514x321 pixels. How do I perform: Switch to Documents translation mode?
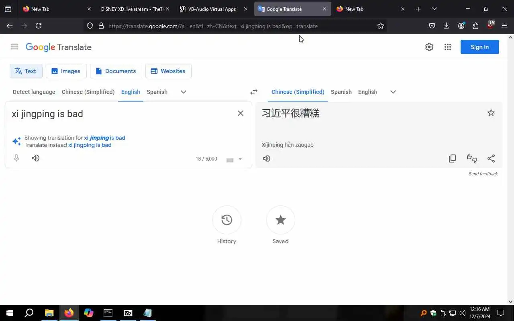click(116, 71)
